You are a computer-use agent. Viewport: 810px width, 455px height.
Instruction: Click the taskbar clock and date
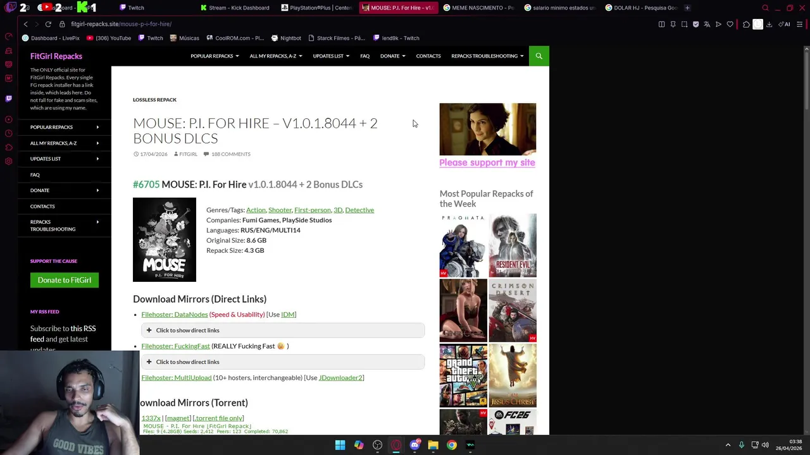(789, 445)
